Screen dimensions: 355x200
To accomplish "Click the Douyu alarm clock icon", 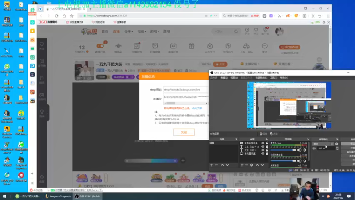I will (x=155, y=46).
